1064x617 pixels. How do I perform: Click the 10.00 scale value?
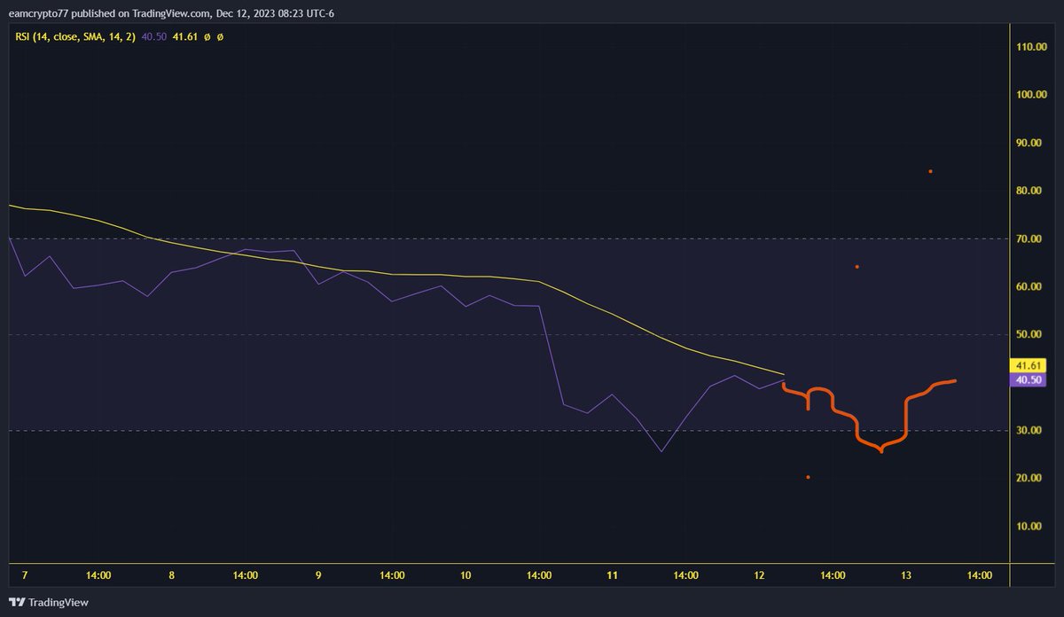pos(1029,526)
